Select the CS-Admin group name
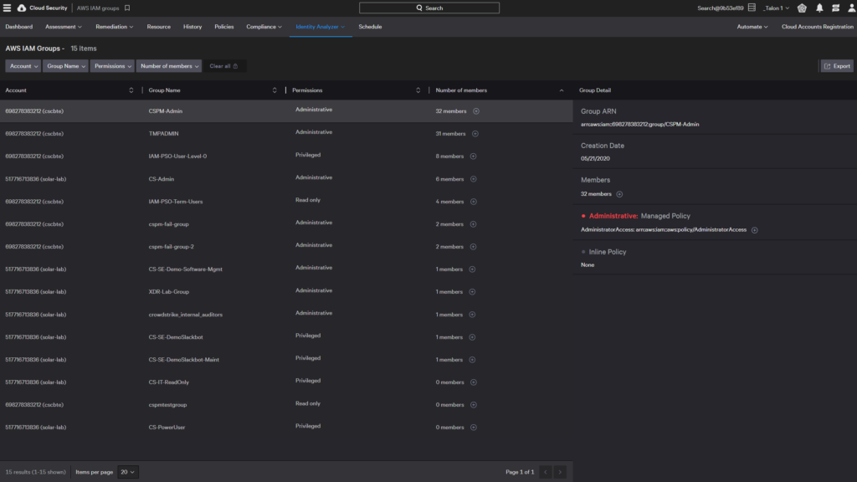857x482 pixels. click(x=162, y=179)
